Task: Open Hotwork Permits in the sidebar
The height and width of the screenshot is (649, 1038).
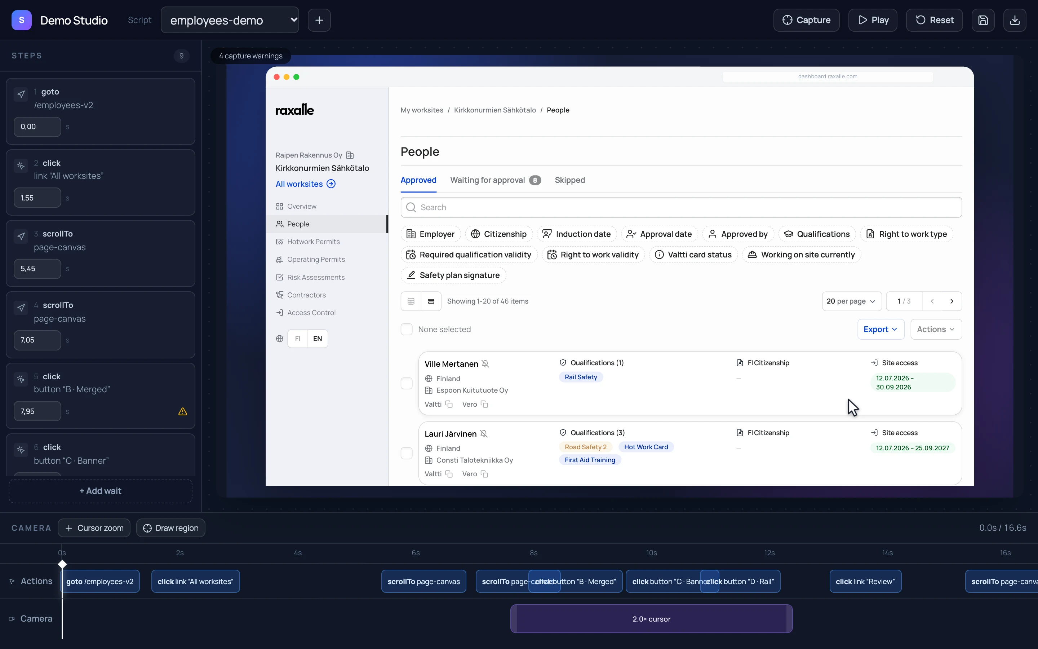Action: [313, 242]
